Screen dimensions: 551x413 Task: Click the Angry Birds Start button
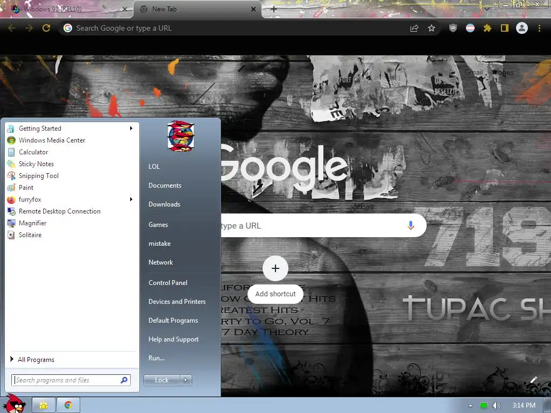tap(16, 403)
